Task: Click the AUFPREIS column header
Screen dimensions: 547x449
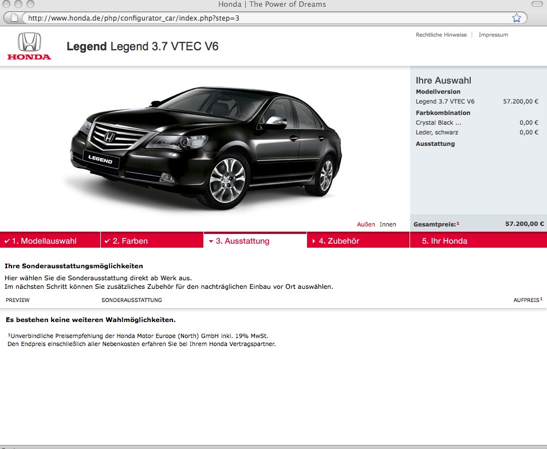Action: pos(526,300)
